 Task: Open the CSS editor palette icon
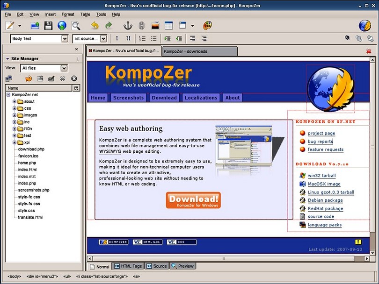click(207, 25)
